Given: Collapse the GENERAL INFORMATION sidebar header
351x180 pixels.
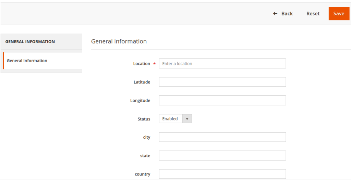Looking at the screenshot, I should [41, 42].
